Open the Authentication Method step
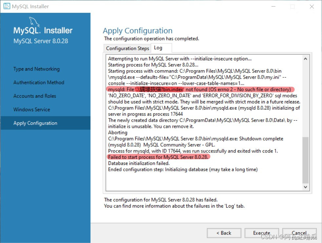 click(x=39, y=82)
